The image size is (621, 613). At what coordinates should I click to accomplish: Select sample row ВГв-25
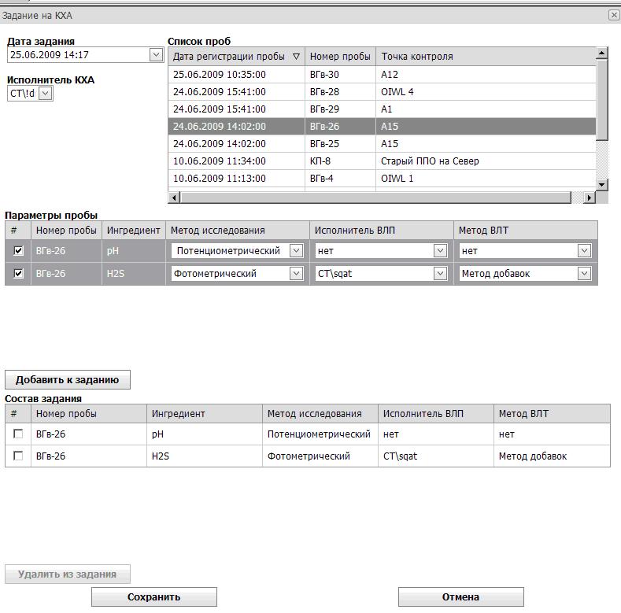pyautogui.click(x=382, y=144)
